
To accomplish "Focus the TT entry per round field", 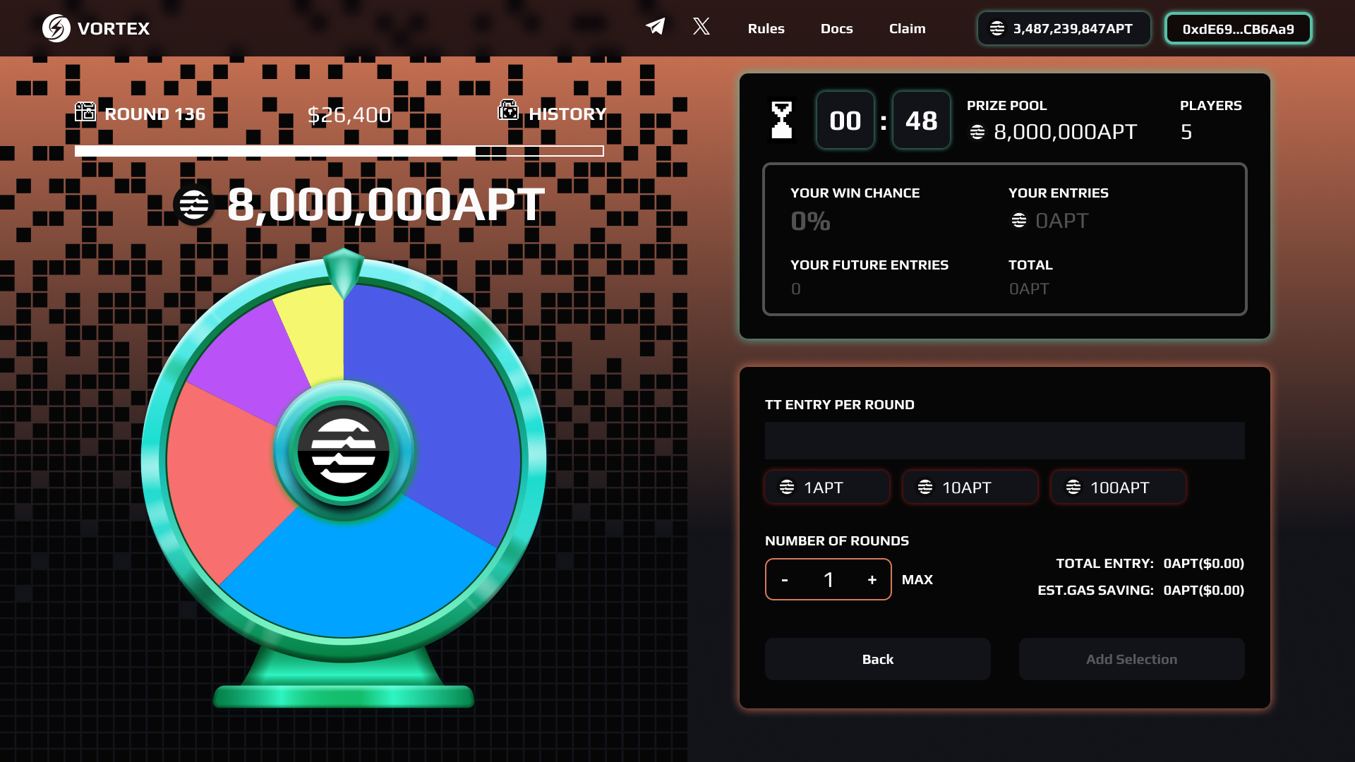I will pyautogui.click(x=1004, y=441).
